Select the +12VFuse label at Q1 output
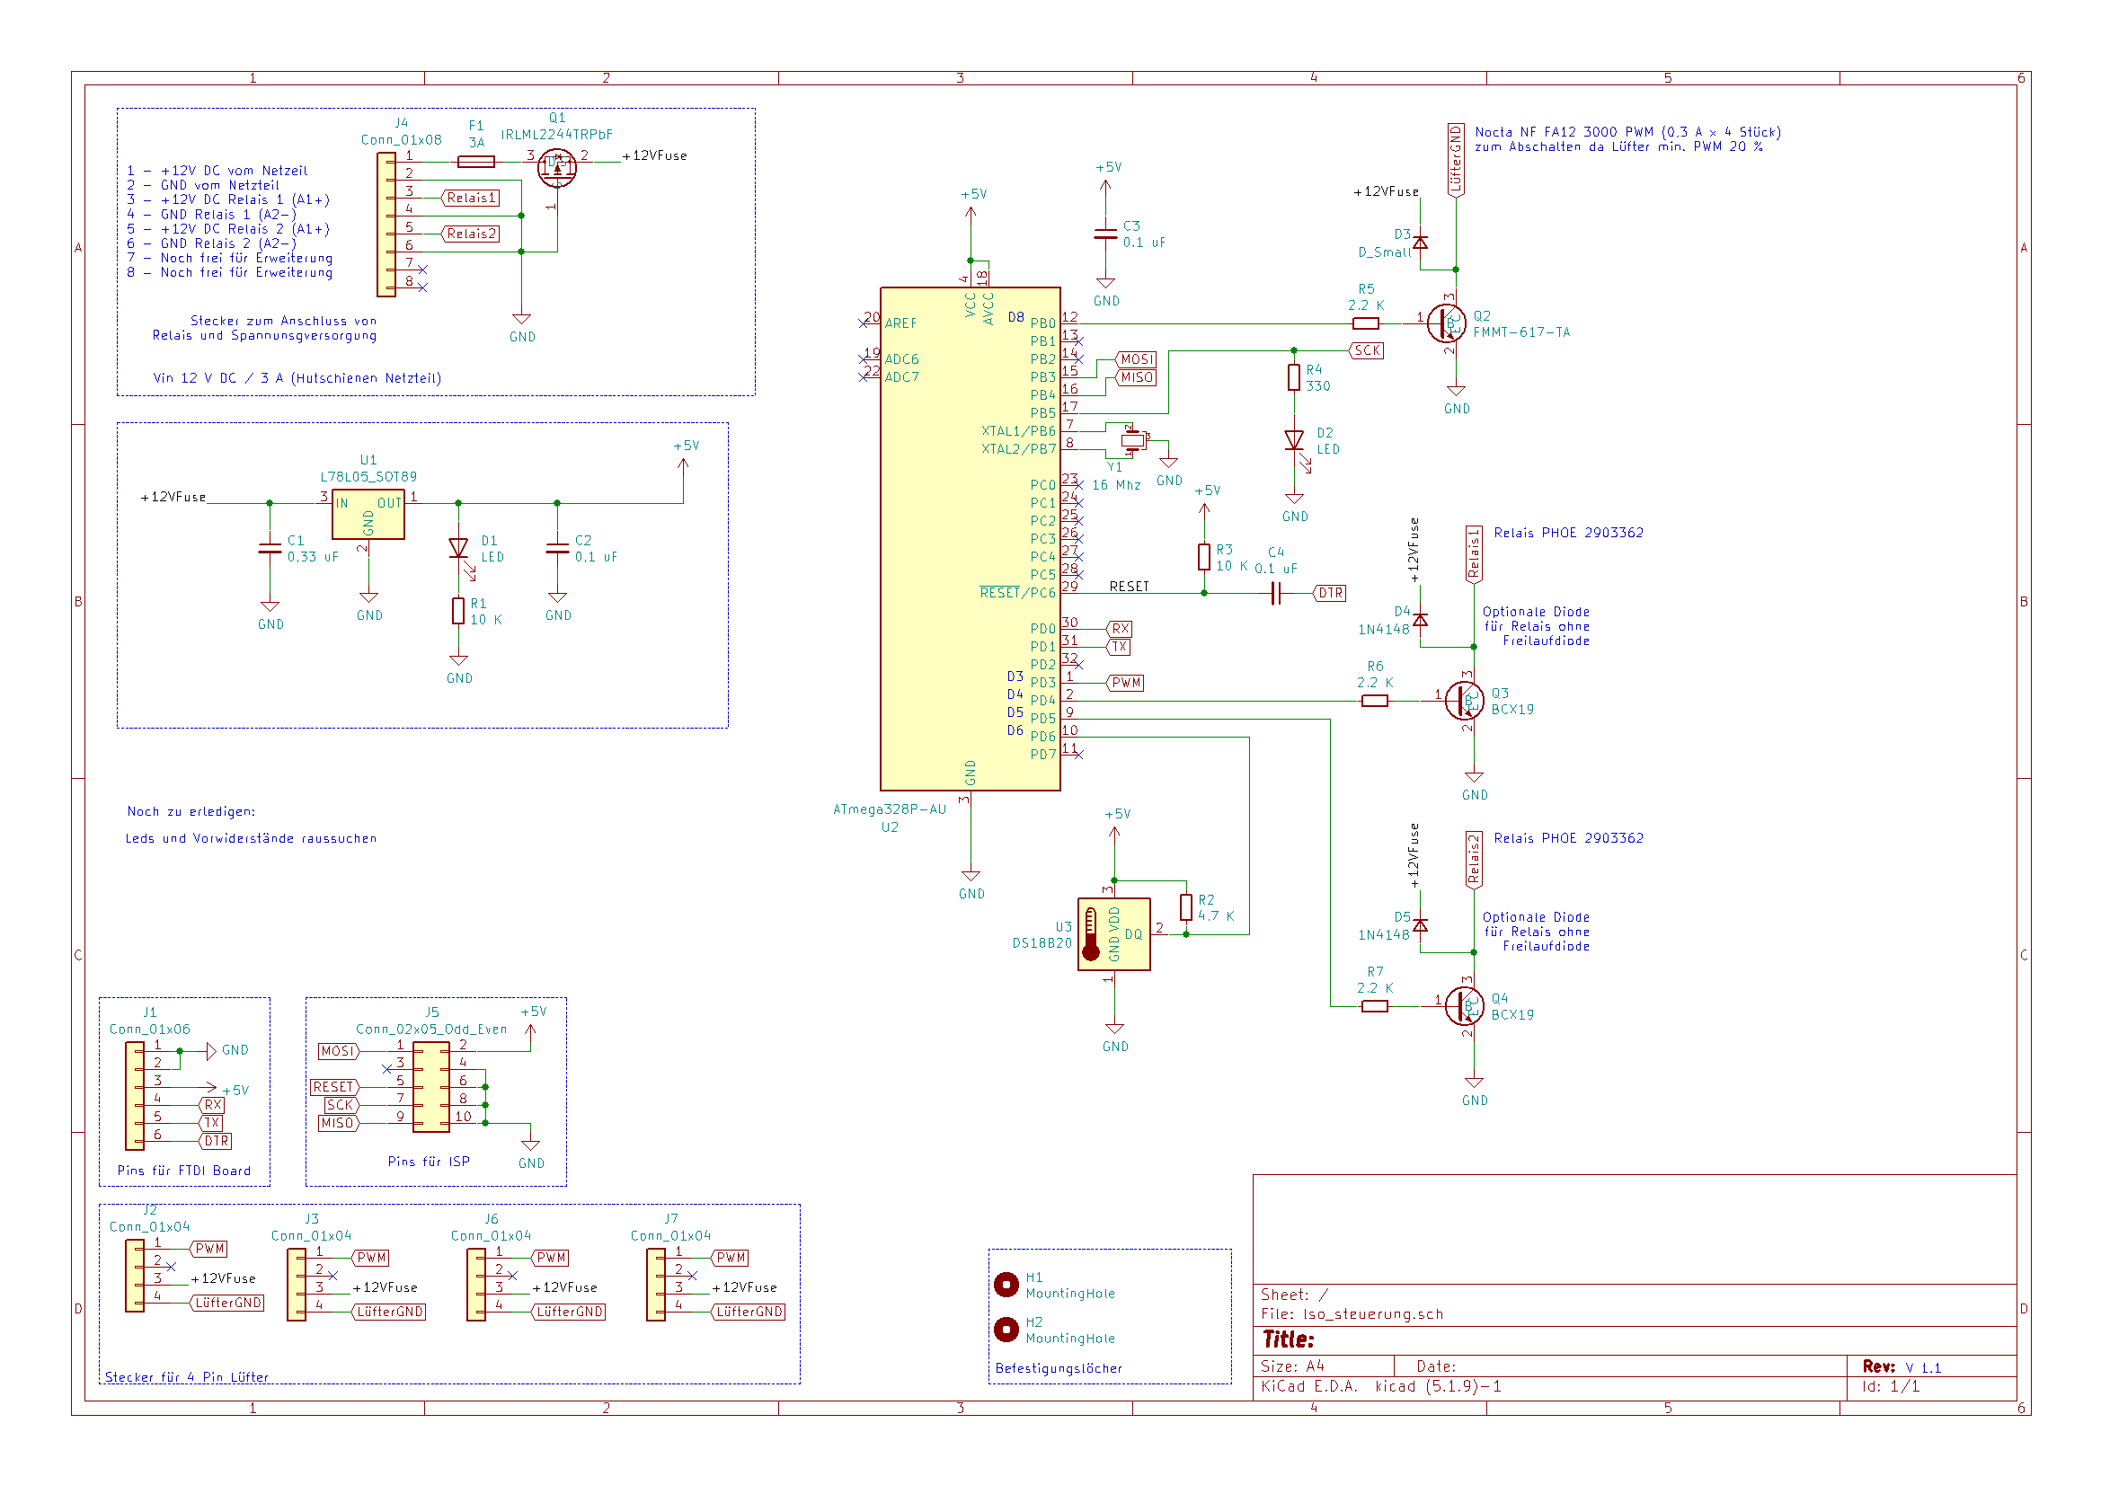The height and width of the screenshot is (1485, 2101). click(654, 156)
